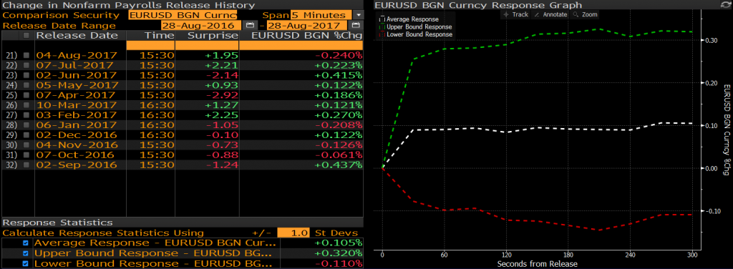This screenshot has height=269, width=733.
Task: Toggle the select-all checkbox in the table header
Action: coord(26,36)
